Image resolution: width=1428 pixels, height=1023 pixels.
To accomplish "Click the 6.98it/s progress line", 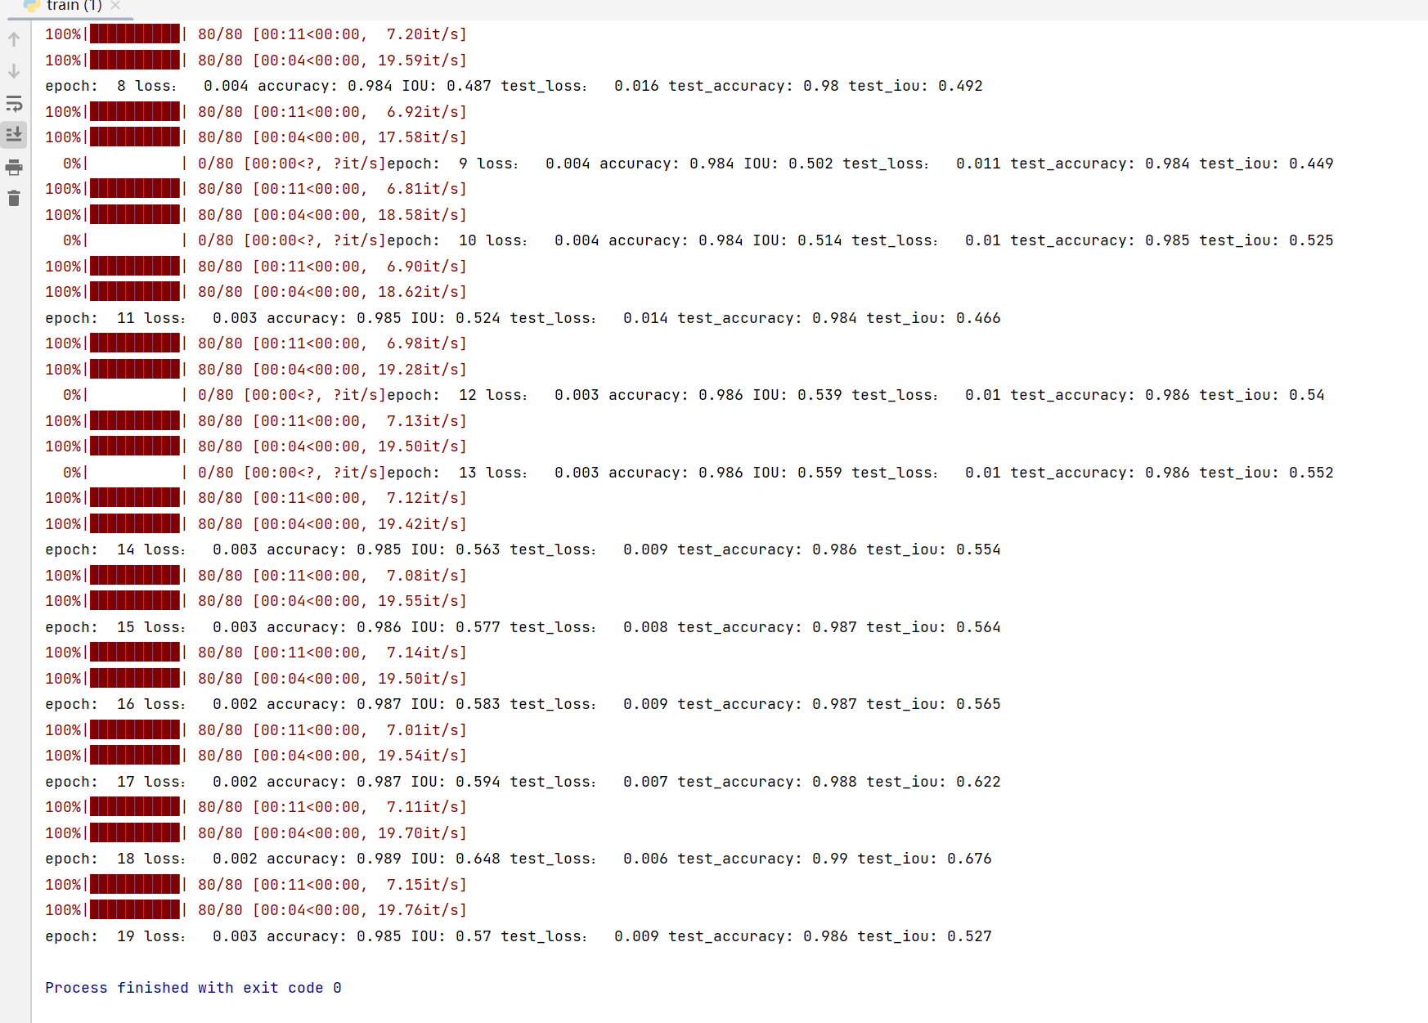I will point(256,343).
